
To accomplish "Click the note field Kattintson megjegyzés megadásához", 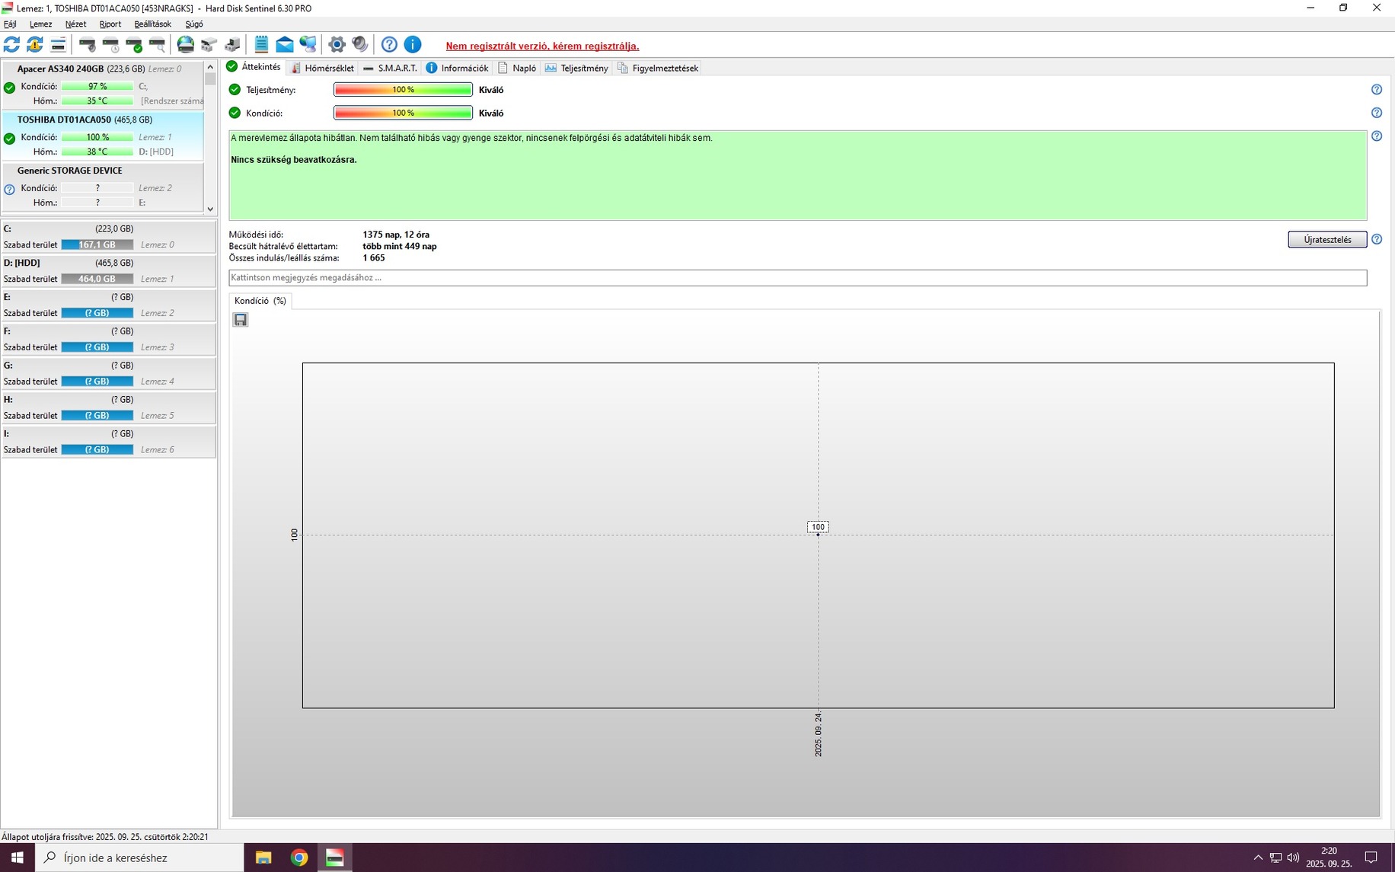I will [x=797, y=278].
